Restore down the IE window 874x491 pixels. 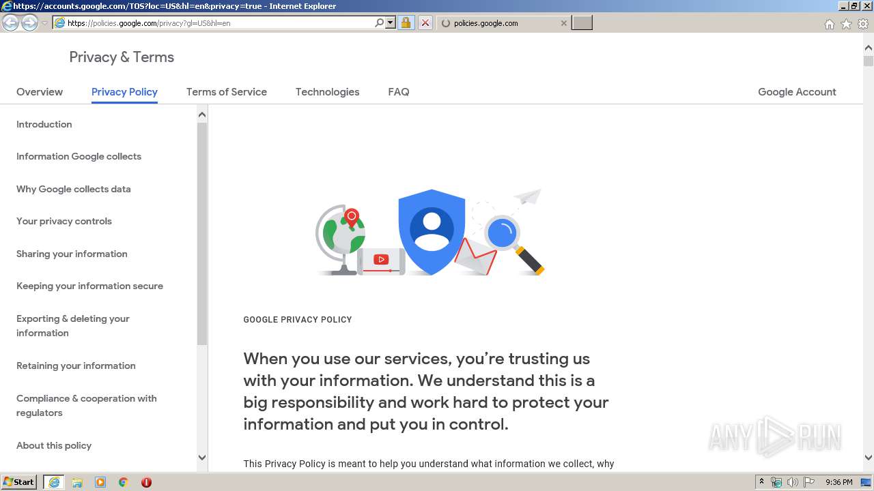pyautogui.click(x=854, y=6)
